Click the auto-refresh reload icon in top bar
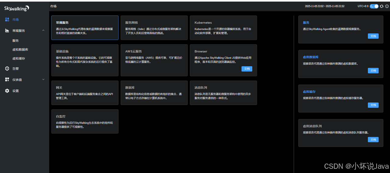Screen dimensions: 390x173 point(381,6)
